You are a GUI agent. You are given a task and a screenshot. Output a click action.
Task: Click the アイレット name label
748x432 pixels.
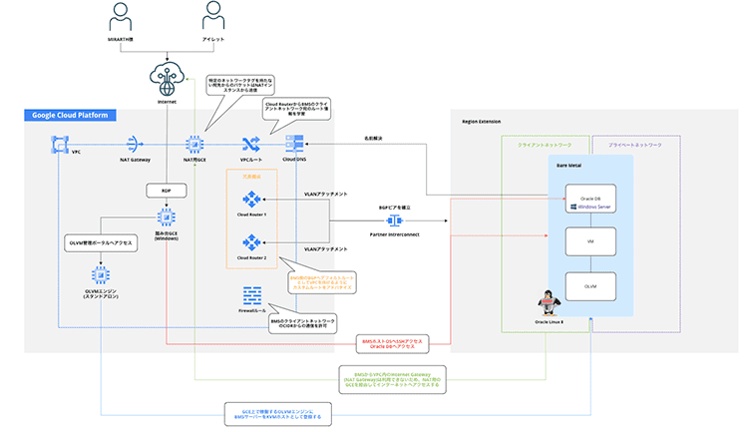(213, 40)
